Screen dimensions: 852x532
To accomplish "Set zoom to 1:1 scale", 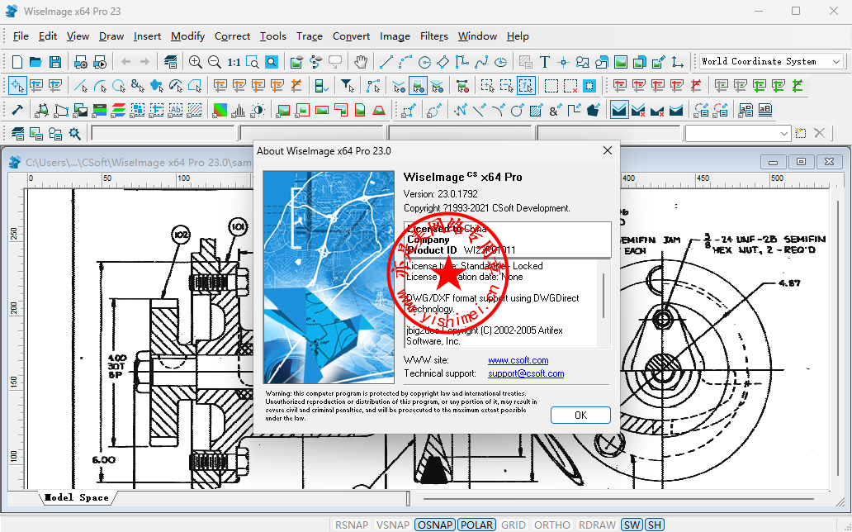I will (234, 62).
